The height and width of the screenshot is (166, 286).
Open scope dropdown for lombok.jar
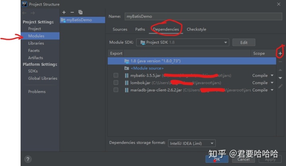272,83
